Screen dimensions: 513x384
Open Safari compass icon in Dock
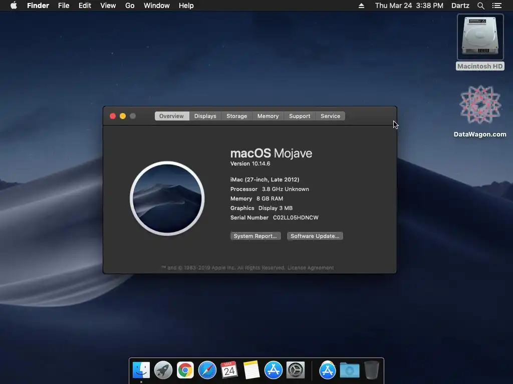[207, 370]
